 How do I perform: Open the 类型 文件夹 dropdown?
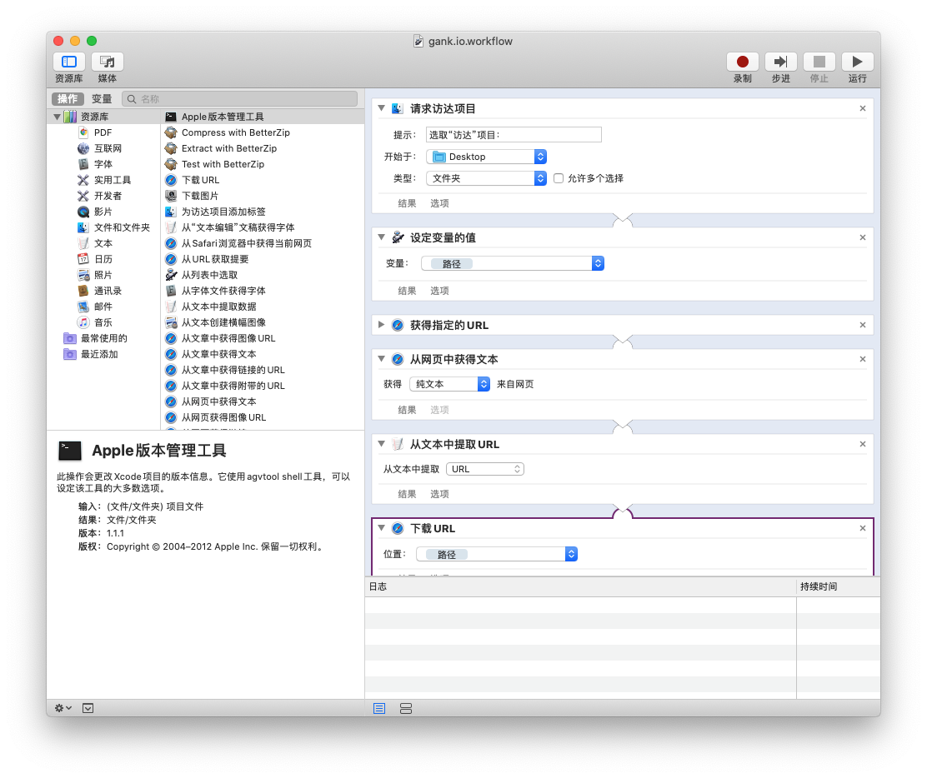tap(486, 177)
